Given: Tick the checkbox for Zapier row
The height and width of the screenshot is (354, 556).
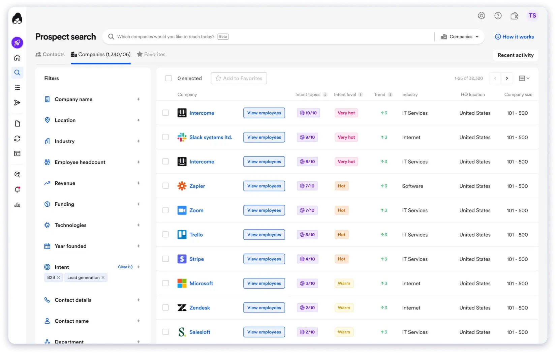Looking at the screenshot, I should click(x=165, y=186).
